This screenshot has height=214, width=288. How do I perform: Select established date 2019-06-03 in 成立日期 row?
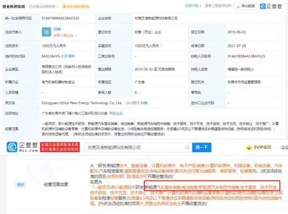tap(237, 32)
